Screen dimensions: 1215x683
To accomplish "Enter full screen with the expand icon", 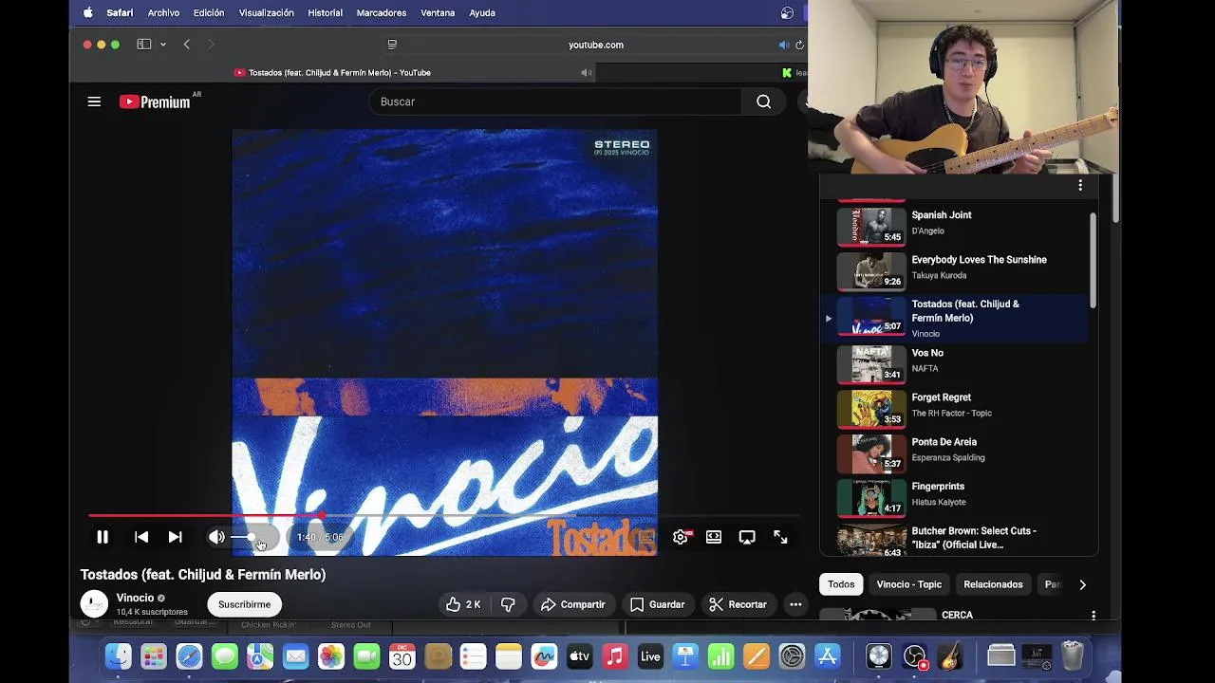I will click(x=780, y=537).
